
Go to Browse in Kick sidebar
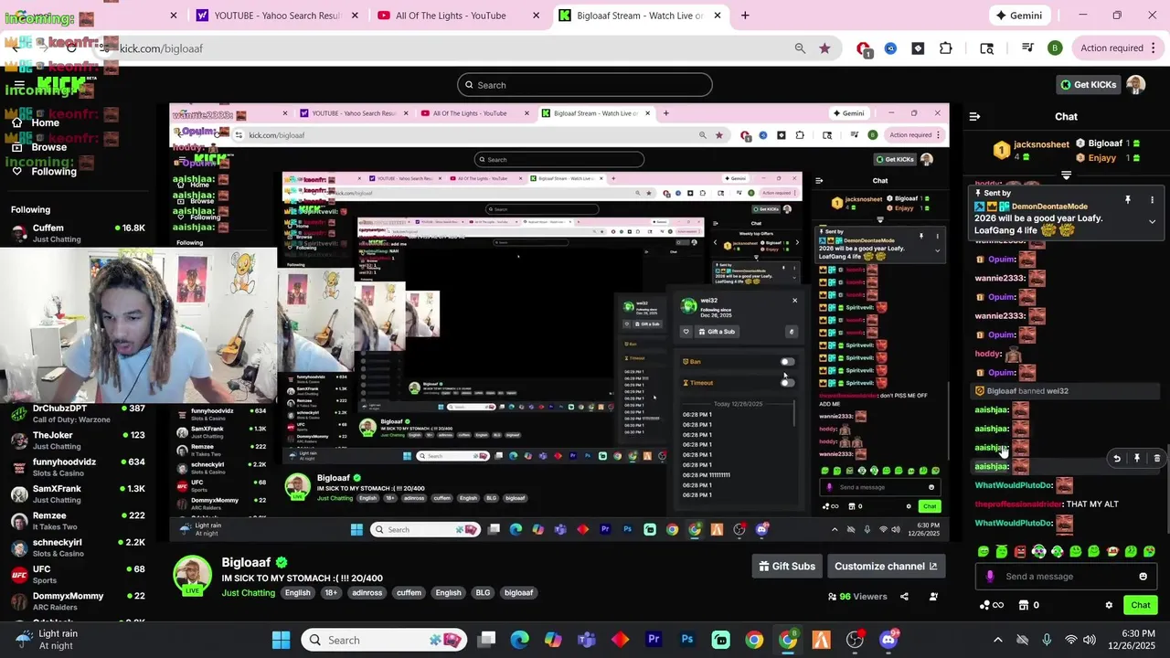pyautogui.click(x=37, y=147)
